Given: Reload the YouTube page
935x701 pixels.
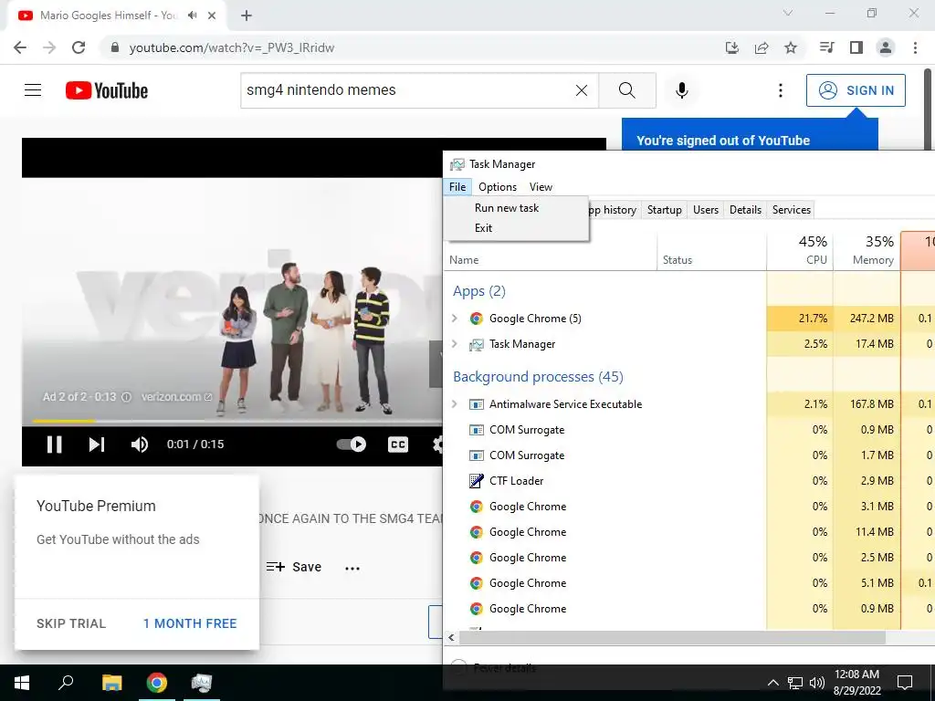Looking at the screenshot, I should (x=79, y=47).
